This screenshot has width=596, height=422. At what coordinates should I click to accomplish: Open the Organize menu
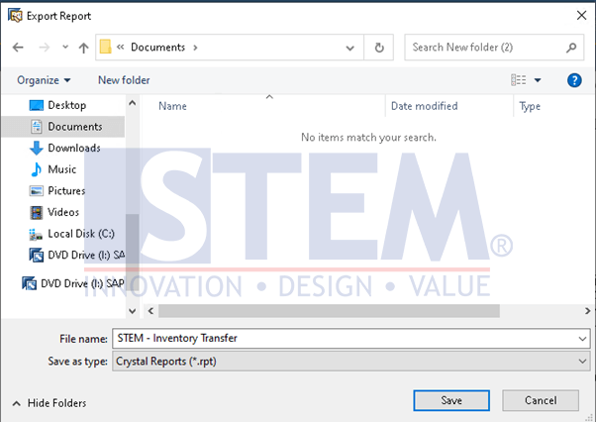[44, 80]
